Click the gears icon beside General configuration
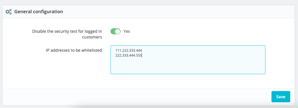The width and height of the screenshot is (298, 108). [9, 11]
